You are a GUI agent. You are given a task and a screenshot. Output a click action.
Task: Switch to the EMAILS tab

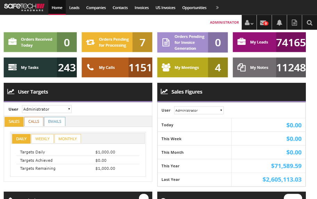tap(55, 121)
